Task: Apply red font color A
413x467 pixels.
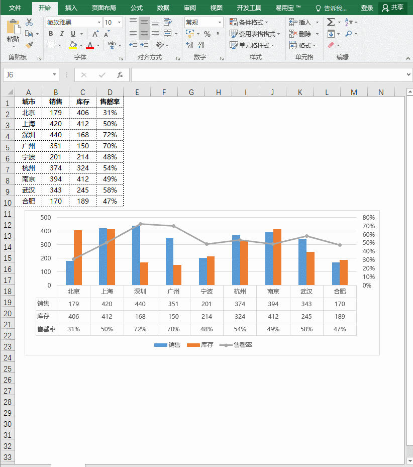Action: [90, 45]
